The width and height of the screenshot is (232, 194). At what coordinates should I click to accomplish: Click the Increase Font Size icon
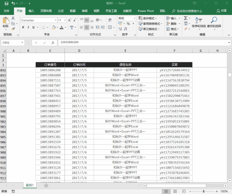click(x=70, y=20)
